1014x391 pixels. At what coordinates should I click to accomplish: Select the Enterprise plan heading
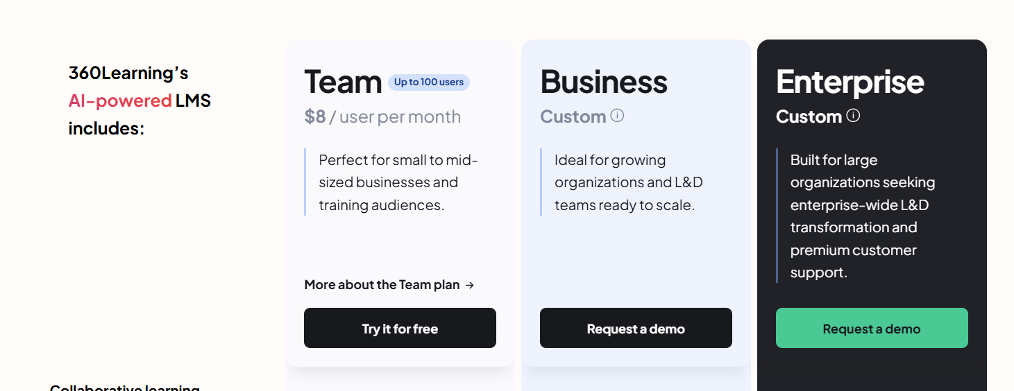[x=850, y=82]
